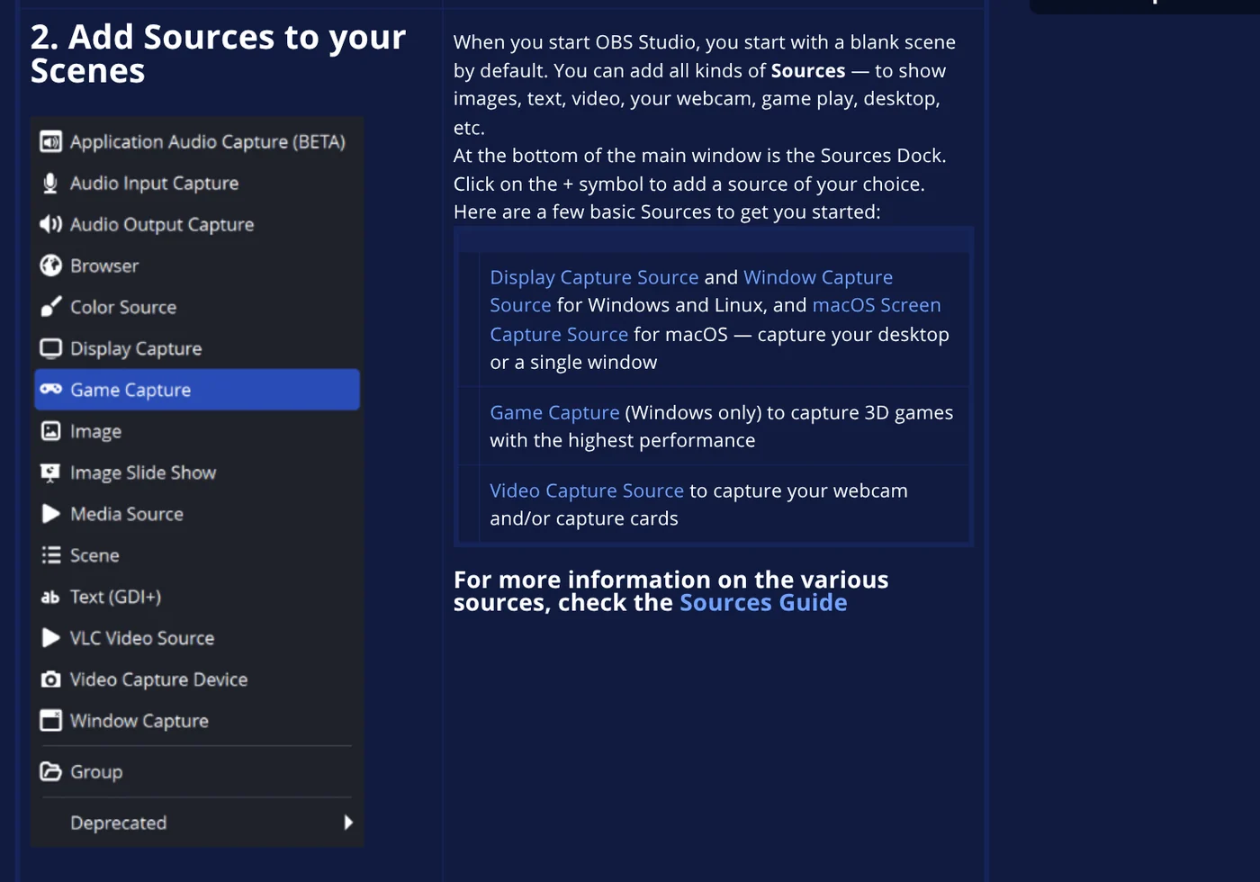The width and height of the screenshot is (1260, 882).
Task: Choose Window Capture from the menu
Action: 197,721
